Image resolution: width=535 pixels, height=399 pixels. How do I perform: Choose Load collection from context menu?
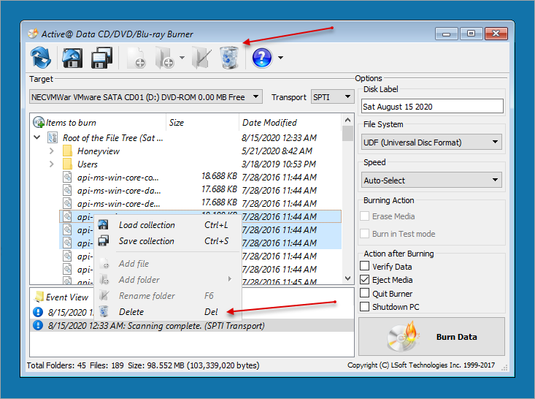[168, 225]
